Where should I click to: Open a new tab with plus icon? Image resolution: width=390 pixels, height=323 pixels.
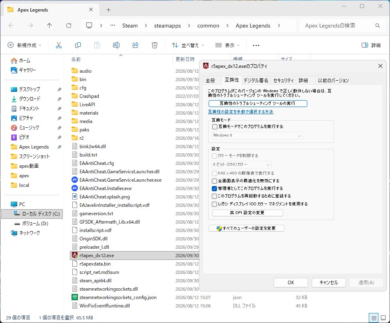(108, 10)
